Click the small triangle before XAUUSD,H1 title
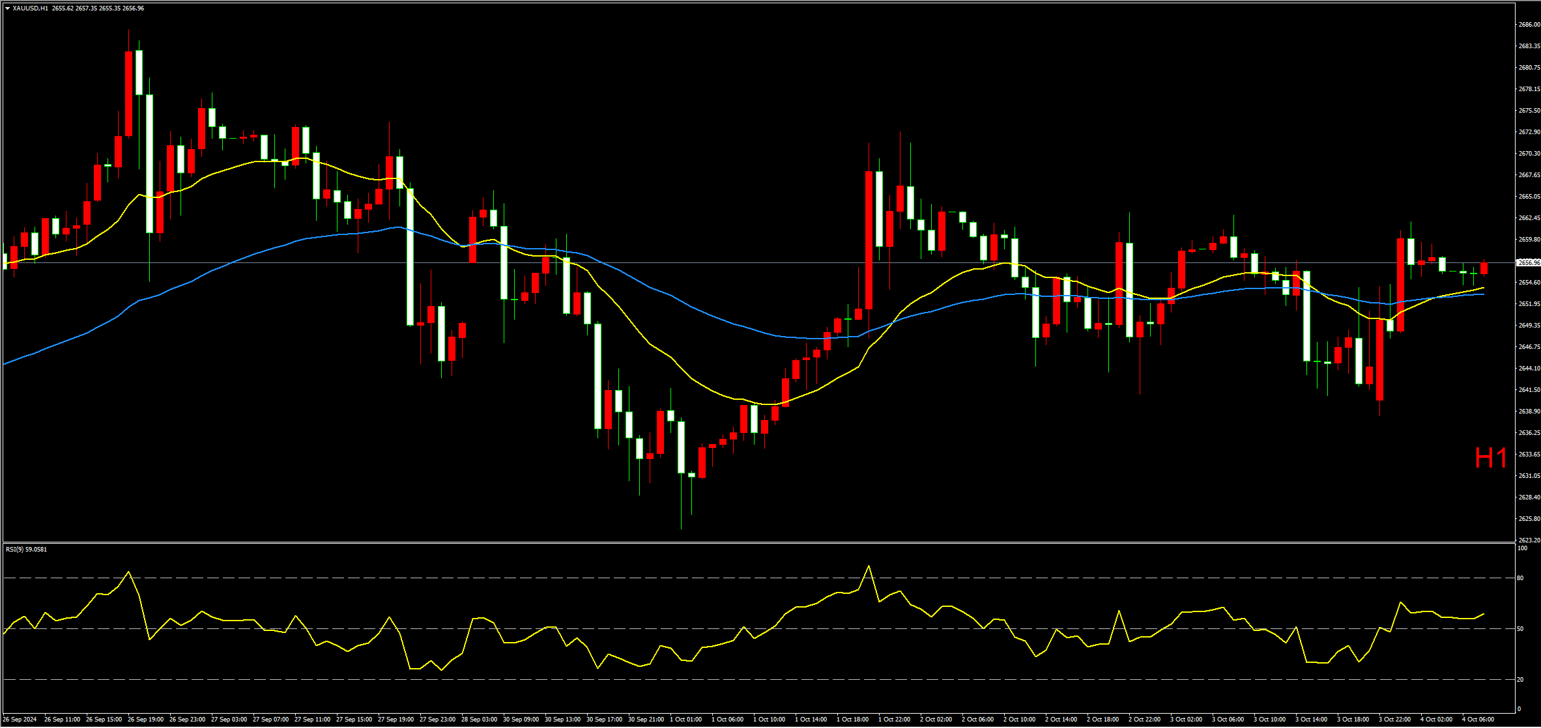The image size is (1541, 728). click(x=8, y=8)
